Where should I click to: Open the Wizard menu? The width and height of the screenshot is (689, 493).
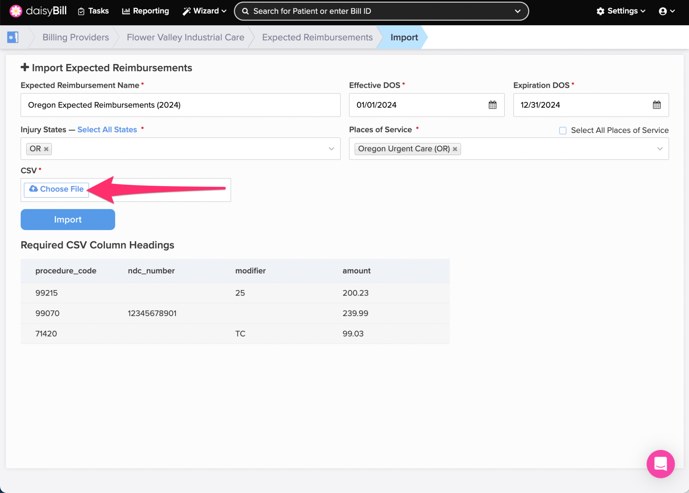pyautogui.click(x=204, y=11)
